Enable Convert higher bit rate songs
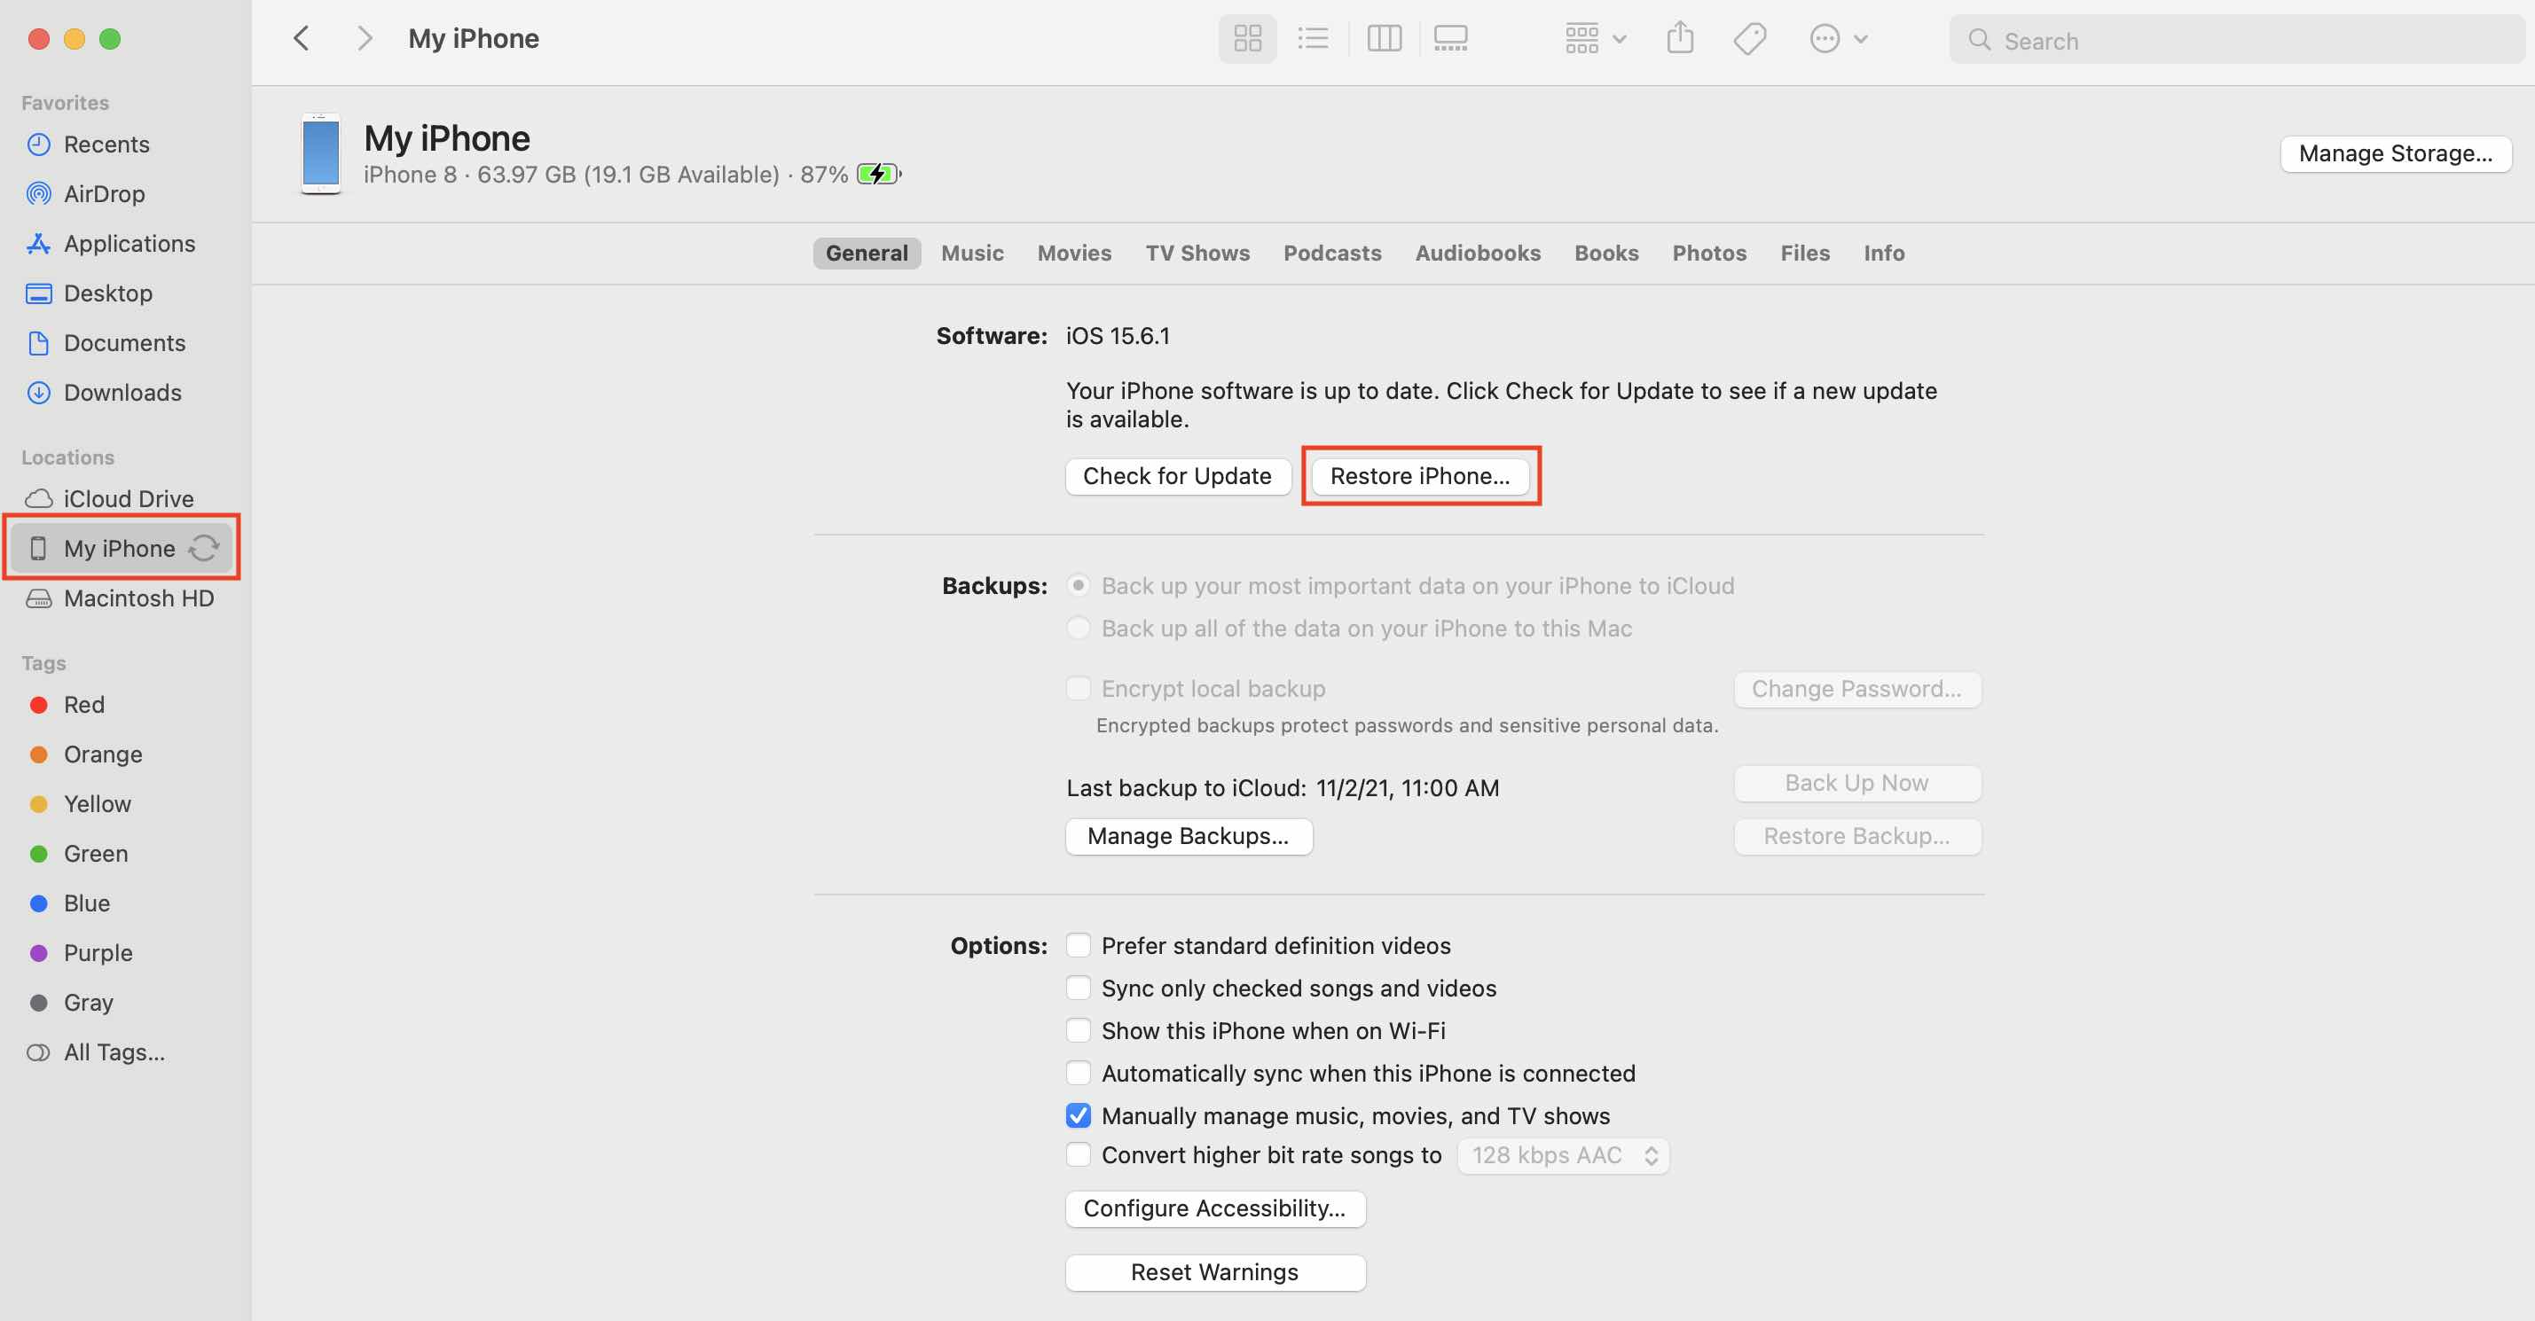2535x1321 pixels. (1079, 1155)
